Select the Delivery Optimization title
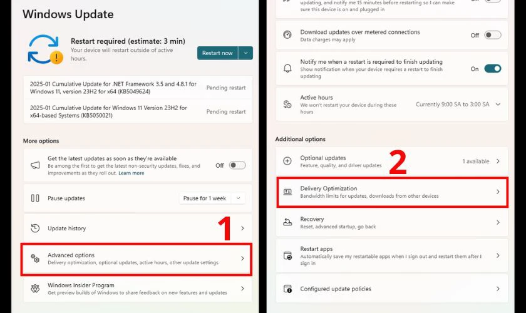The width and height of the screenshot is (526, 313). [328, 188]
